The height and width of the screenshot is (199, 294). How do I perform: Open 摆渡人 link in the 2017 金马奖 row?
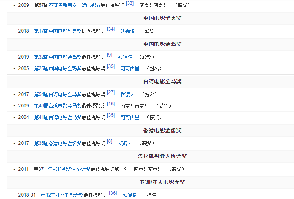127,94
